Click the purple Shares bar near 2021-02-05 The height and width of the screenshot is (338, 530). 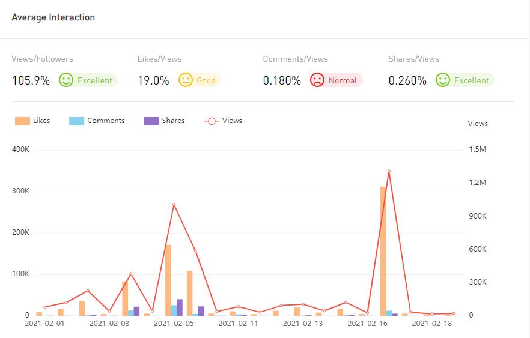[180, 307]
